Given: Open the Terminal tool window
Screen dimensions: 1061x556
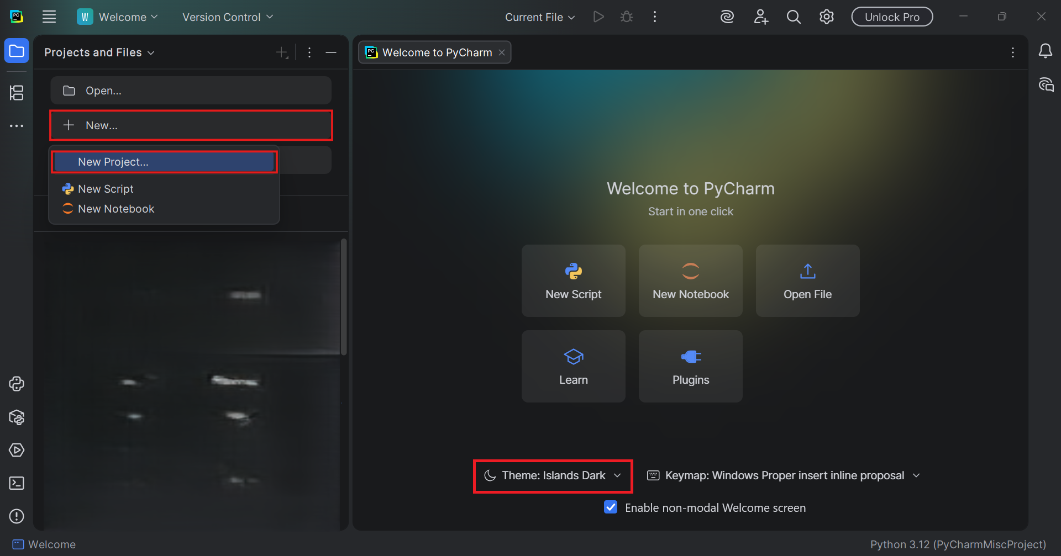Looking at the screenshot, I should click(x=17, y=483).
